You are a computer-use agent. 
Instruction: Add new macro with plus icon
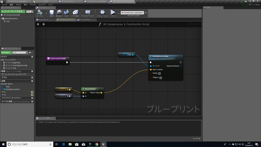click(32, 78)
